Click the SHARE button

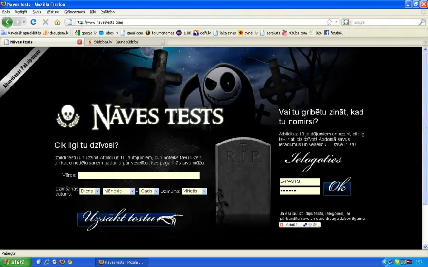(300, 225)
